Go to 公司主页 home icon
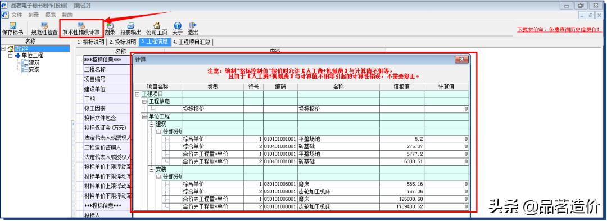 pyautogui.click(x=157, y=25)
